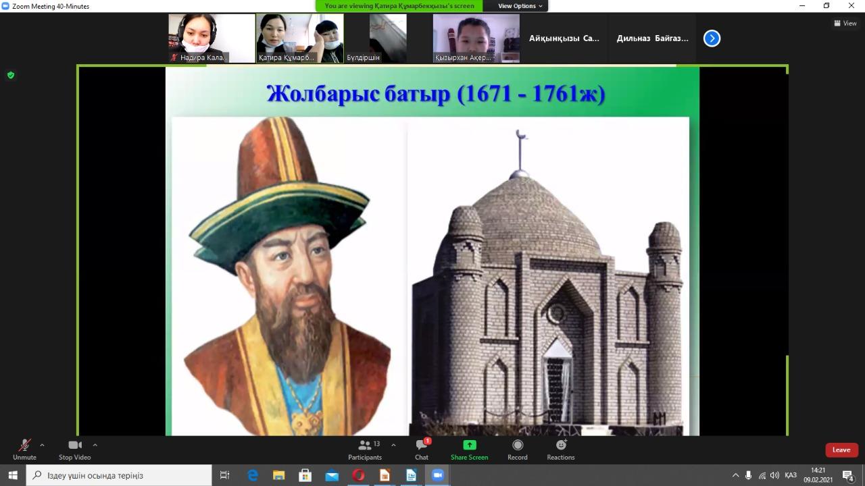Stop the video camera
The height and width of the screenshot is (486, 865).
coord(74,450)
